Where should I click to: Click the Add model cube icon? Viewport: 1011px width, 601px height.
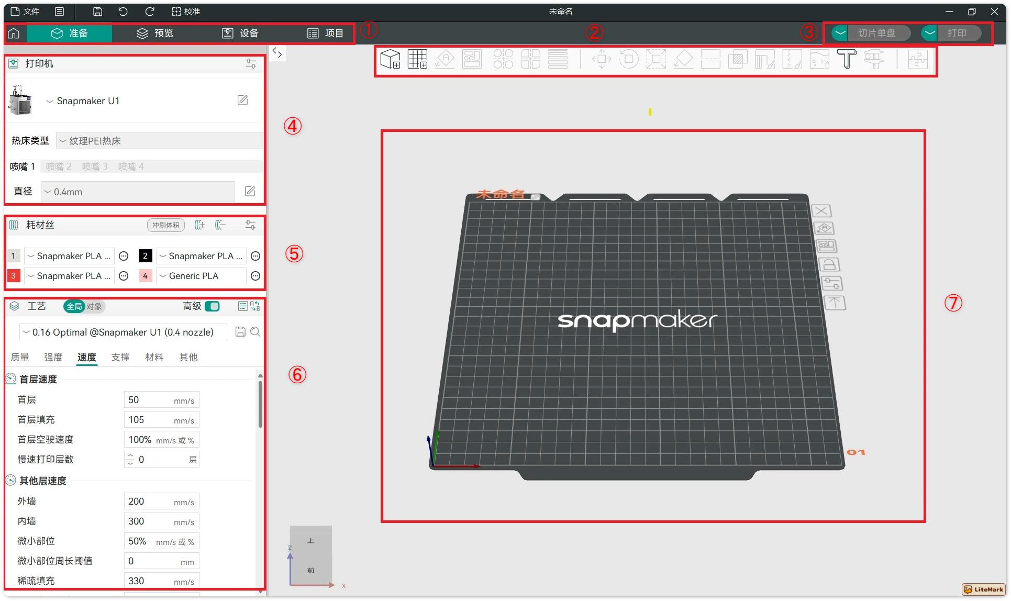point(390,59)
